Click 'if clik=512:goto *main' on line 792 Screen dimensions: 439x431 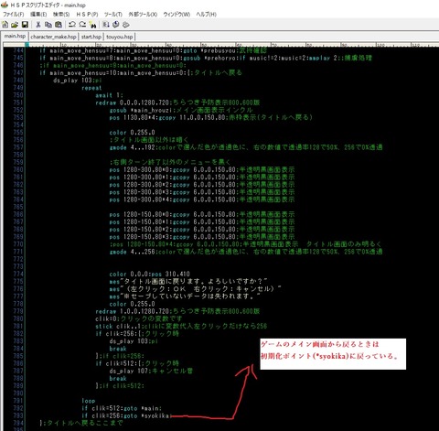[x=121, y=408]
